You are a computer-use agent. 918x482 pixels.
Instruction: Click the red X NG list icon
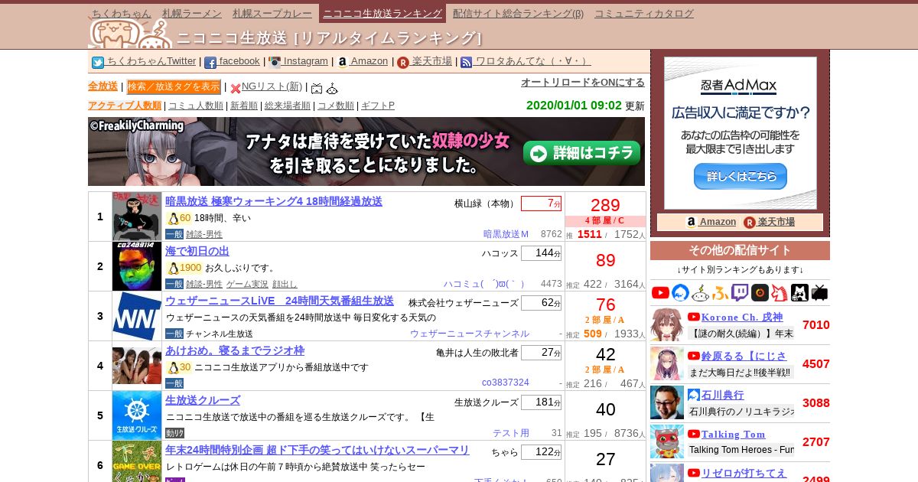coord(236,88)
